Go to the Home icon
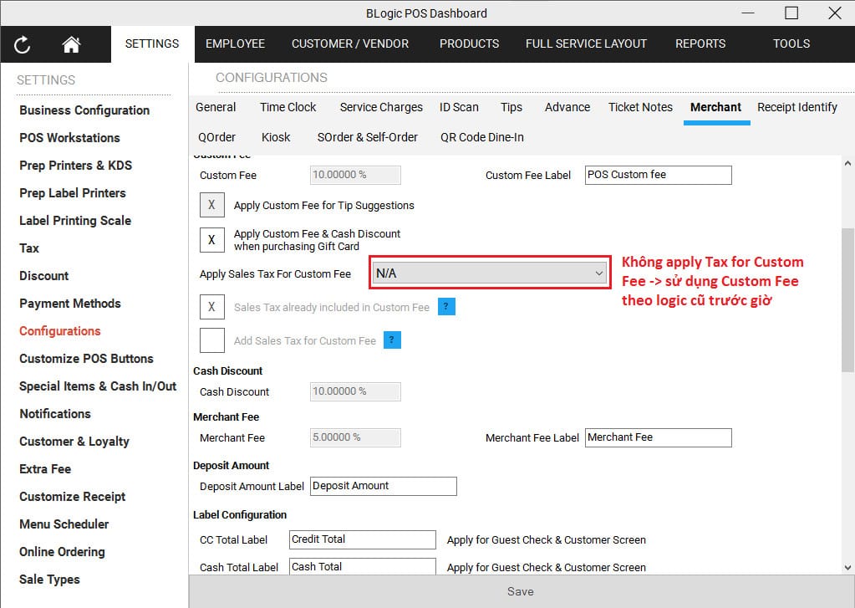Screen dimensions: 855x608 [71, 45]
